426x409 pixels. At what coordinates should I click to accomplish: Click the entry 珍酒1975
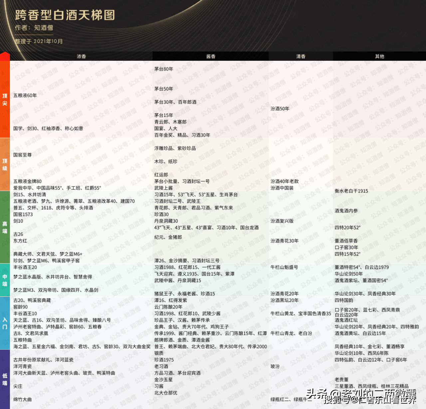[164, 360]
